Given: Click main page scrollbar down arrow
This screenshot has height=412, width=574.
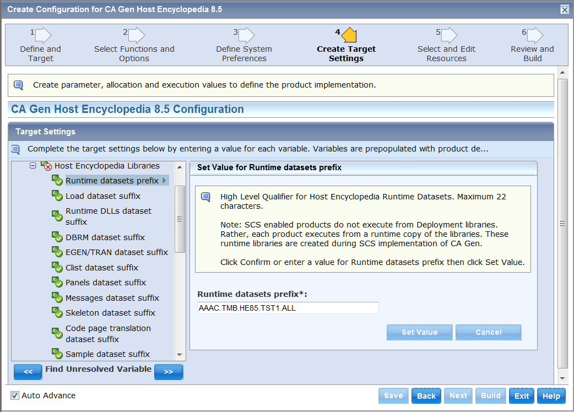Looking at the screenshot, I should click(562, 378).
